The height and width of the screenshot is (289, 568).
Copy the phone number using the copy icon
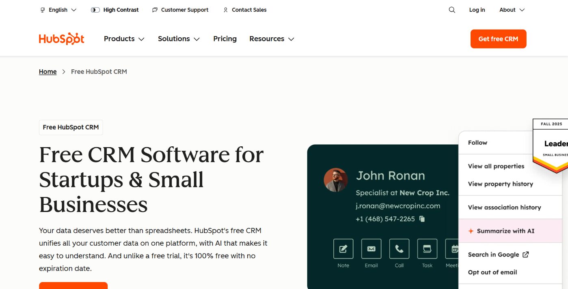(421, 218)
